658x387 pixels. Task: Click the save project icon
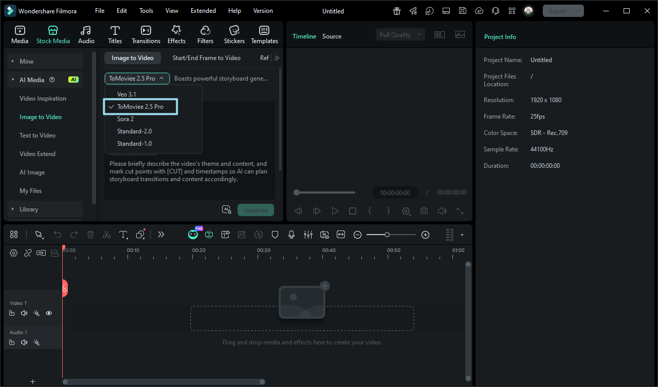tap(463, 11)
